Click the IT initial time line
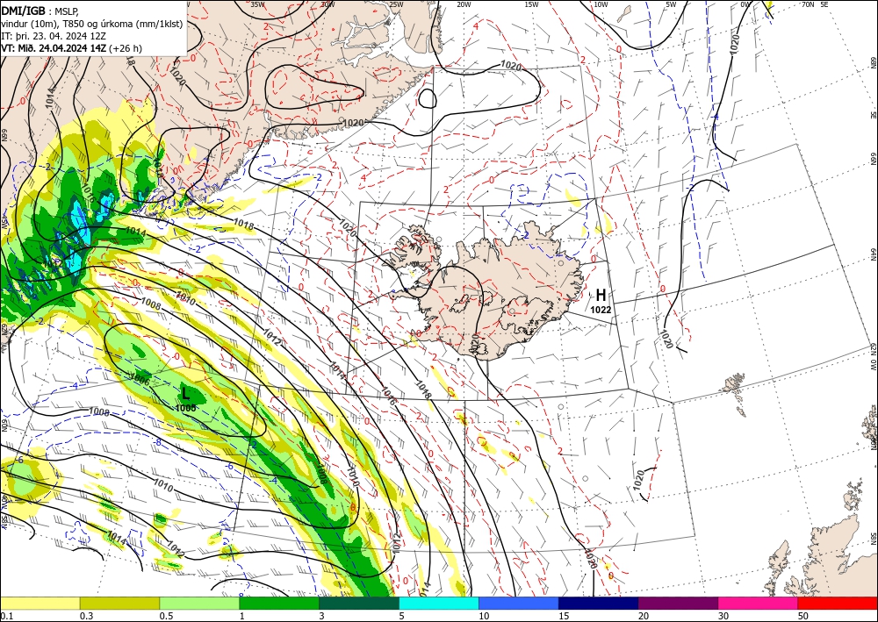Screen dimensions: 878x622 point(54,36)
